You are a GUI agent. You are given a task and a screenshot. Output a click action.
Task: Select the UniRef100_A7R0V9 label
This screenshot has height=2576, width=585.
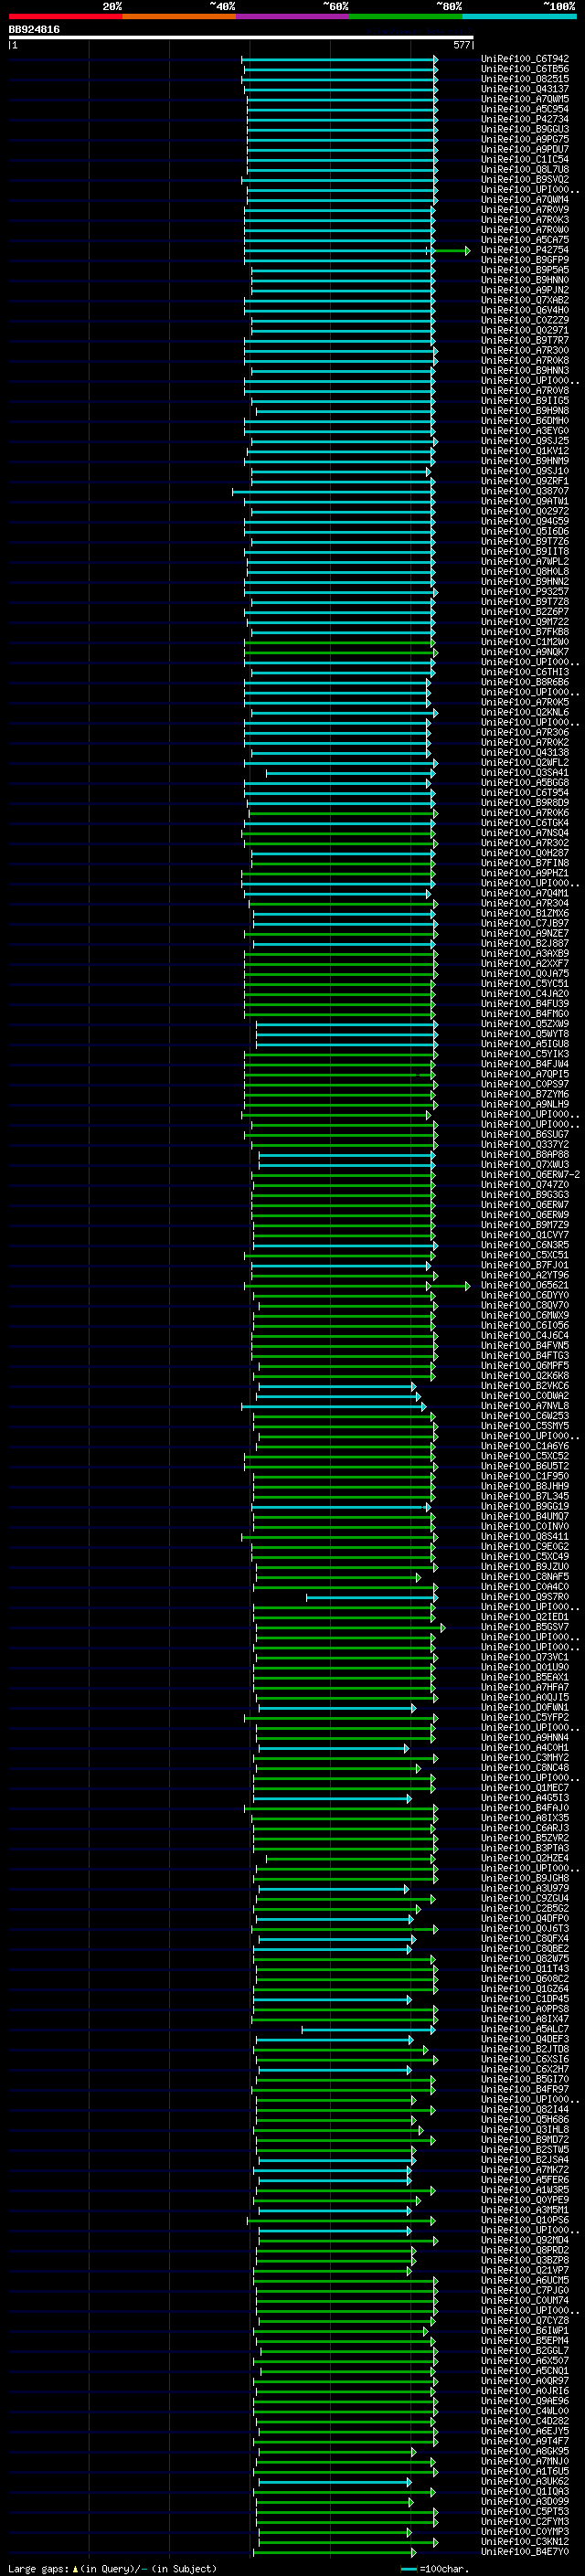(x=525, y=210)
